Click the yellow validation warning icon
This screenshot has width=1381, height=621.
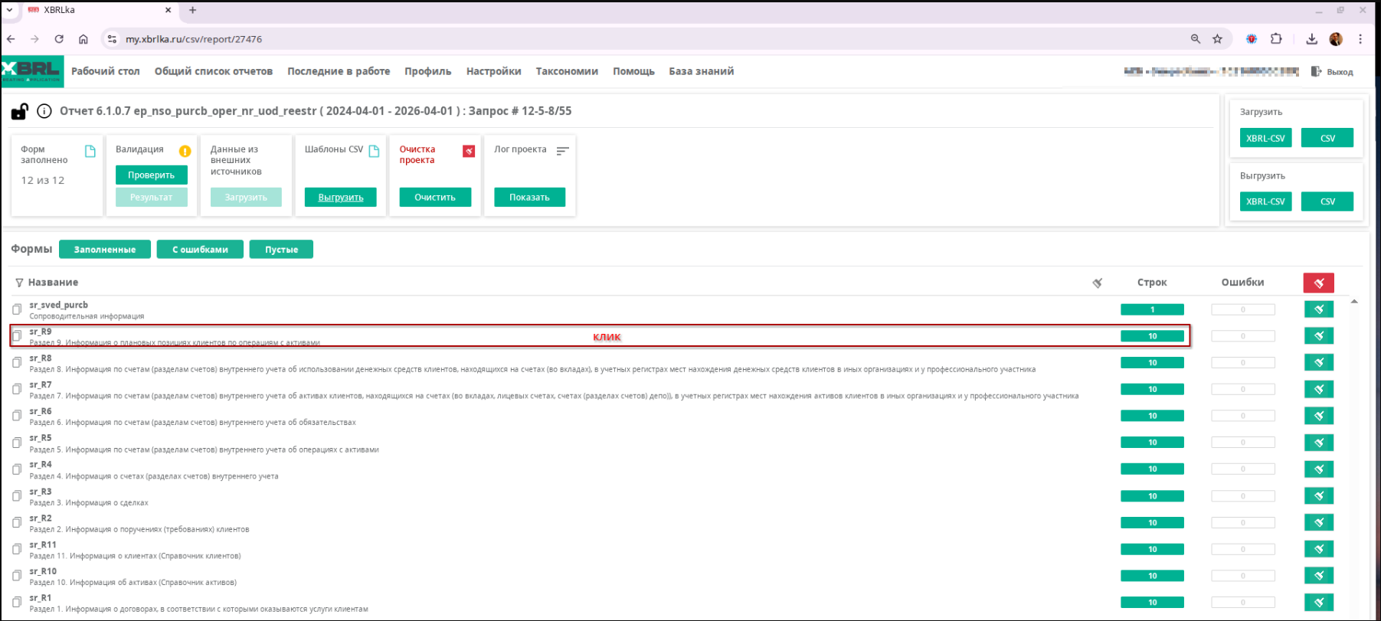click(x=185, y=151)
